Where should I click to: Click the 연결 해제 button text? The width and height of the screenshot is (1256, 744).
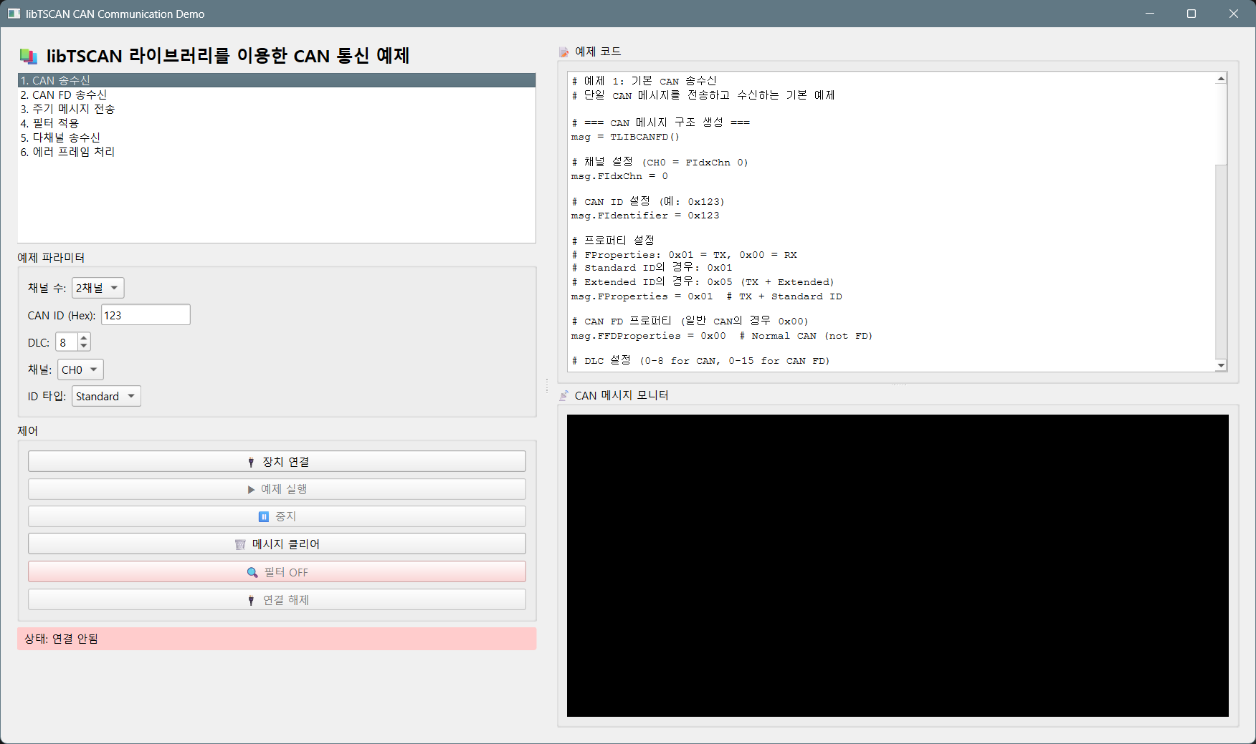286,600
